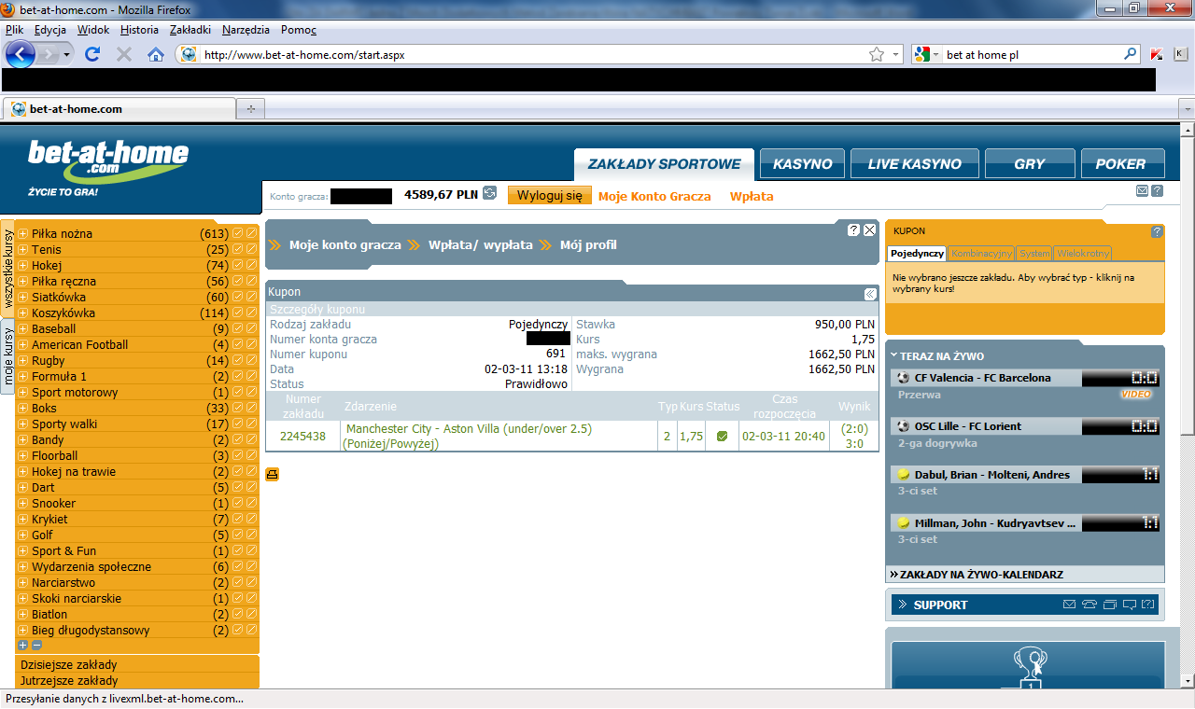Screen dimensions: 1195x709
Task: Select the moje kursy side tab
Action: tap(8, 357)
